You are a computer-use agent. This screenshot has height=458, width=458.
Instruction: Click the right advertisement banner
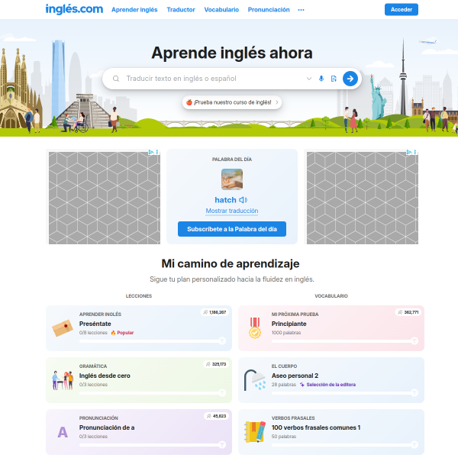(x=362, y=198)
